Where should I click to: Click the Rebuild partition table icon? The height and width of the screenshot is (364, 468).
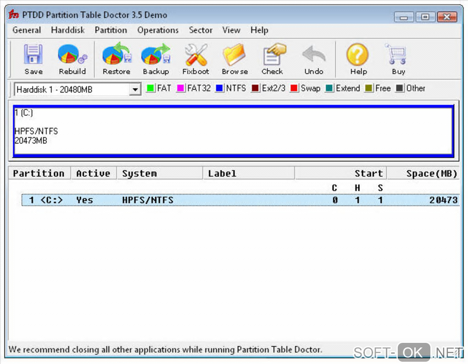tap(72, 54)
